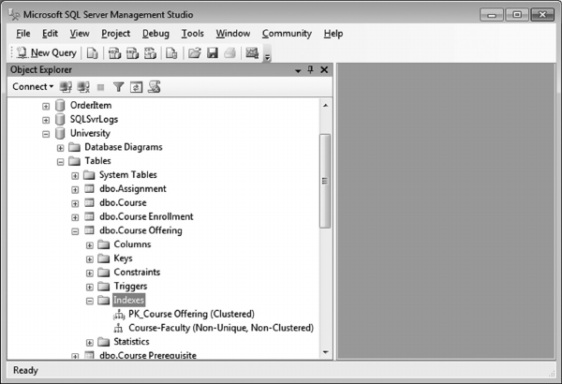Expand the Constraints folder

pos(90,273)
